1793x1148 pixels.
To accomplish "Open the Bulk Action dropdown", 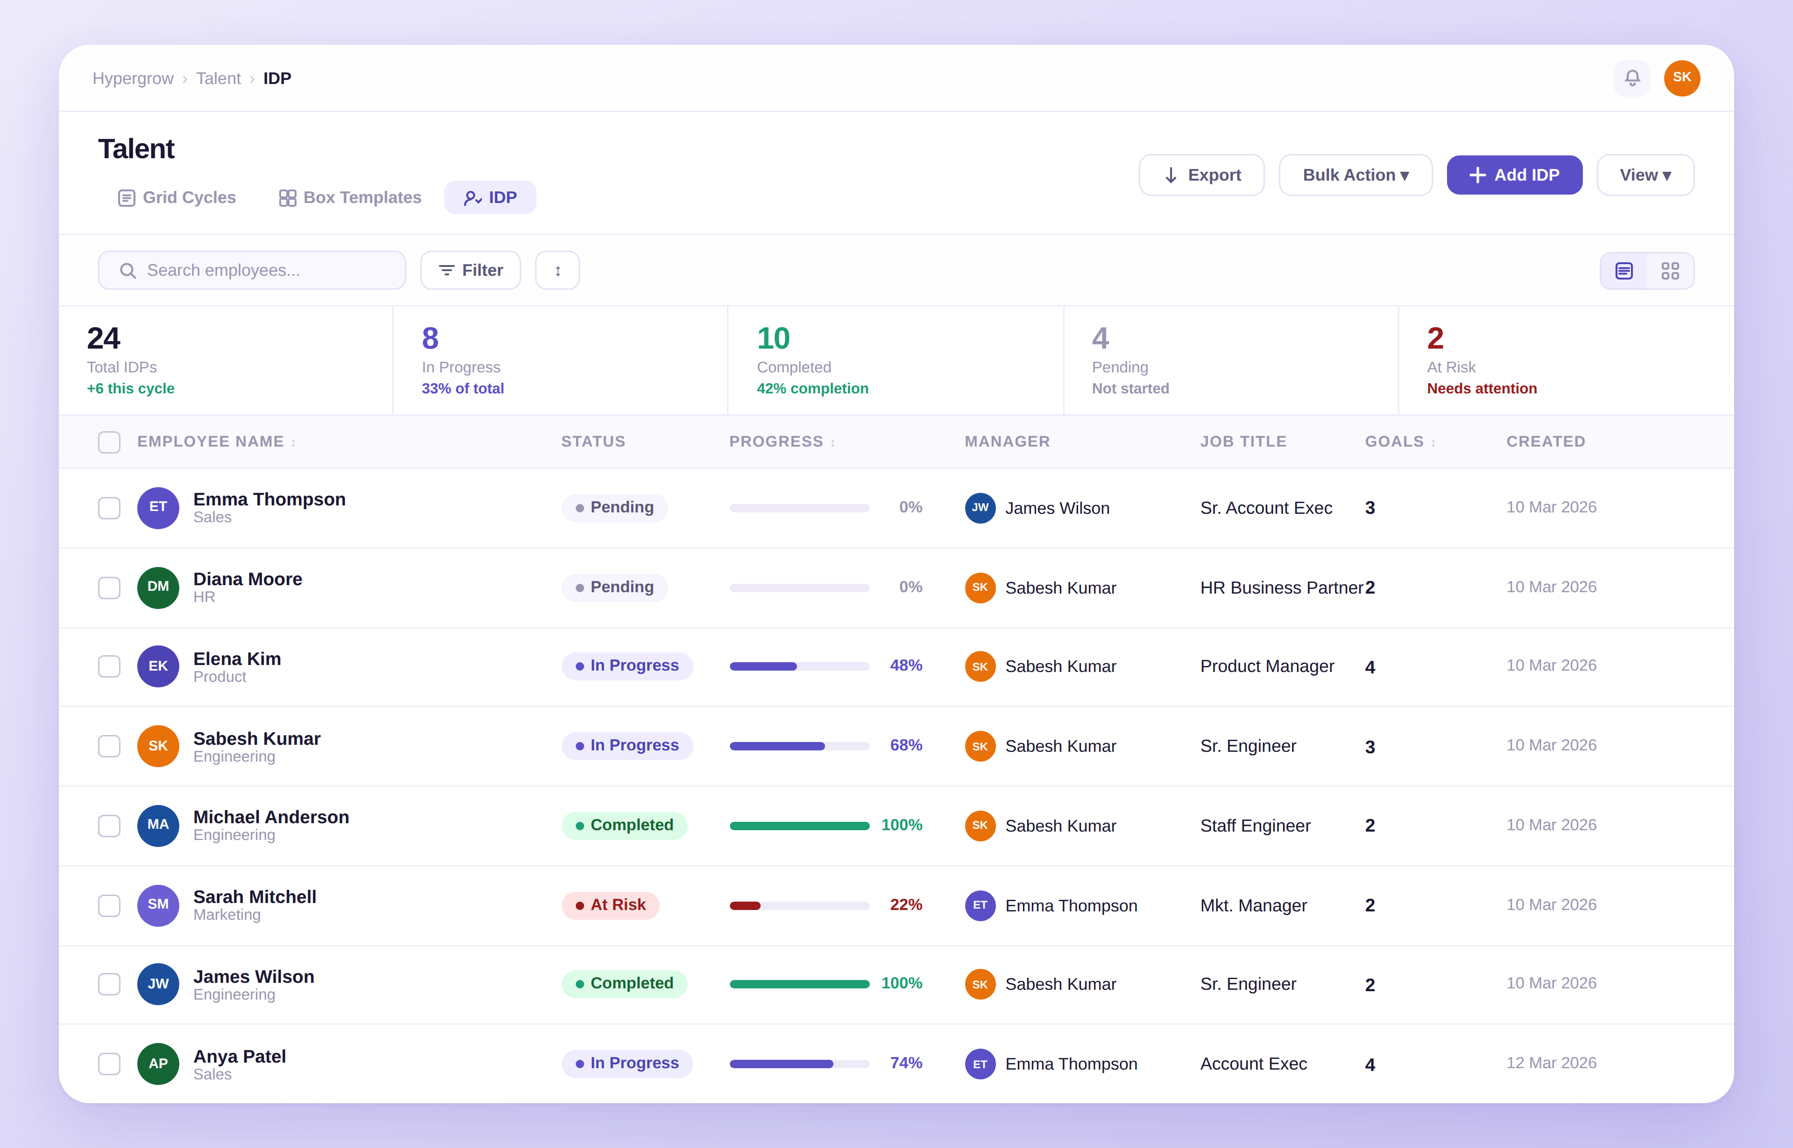I will pyautogui.click(x=1355, y=175).
